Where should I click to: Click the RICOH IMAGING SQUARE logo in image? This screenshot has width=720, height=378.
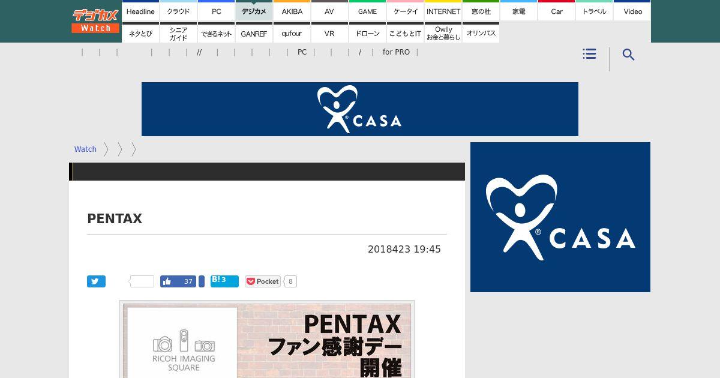tap(184, 351)
